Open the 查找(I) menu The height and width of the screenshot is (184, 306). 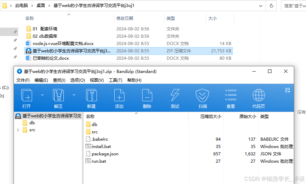(x=59, y=80)
